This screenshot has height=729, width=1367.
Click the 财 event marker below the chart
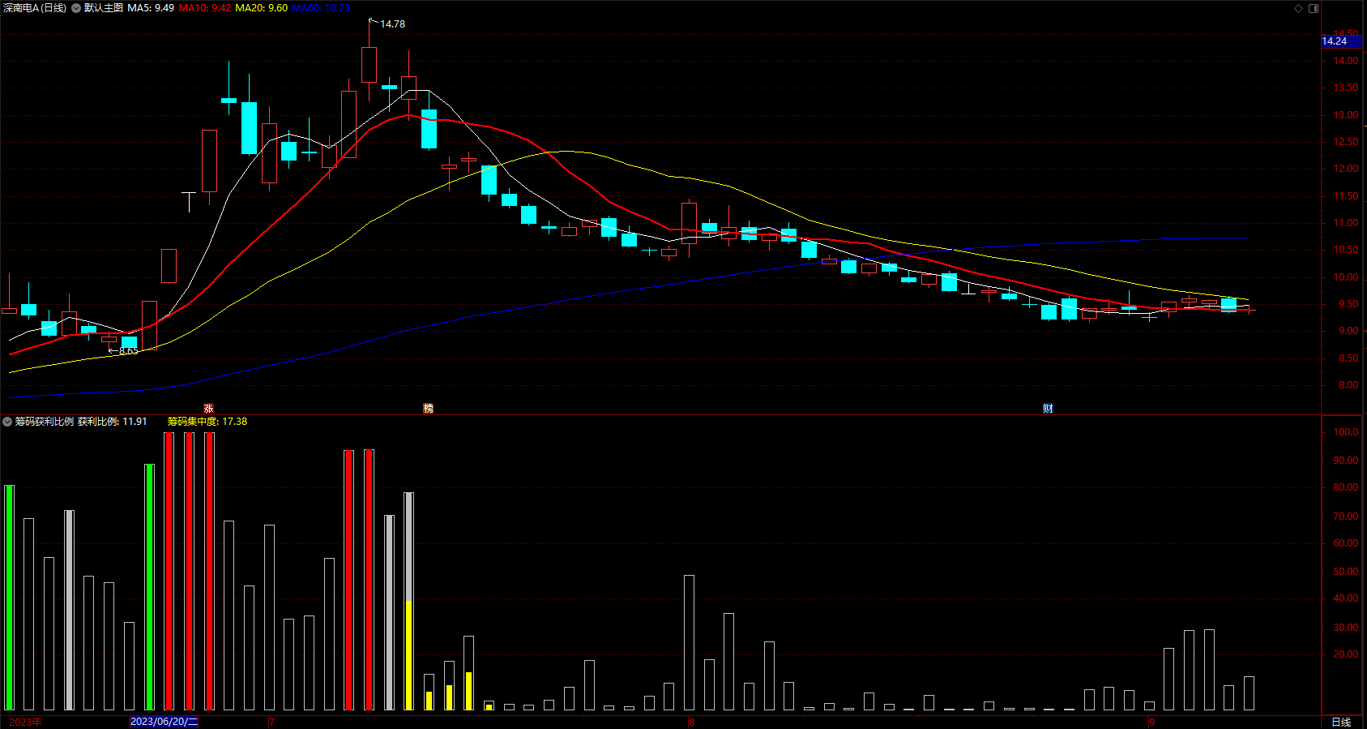point(1048,409)
